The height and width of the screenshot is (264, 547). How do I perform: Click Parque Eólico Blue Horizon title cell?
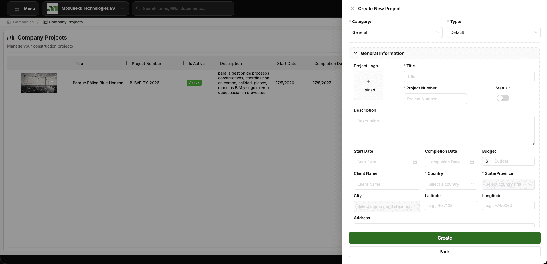[98, 83]
